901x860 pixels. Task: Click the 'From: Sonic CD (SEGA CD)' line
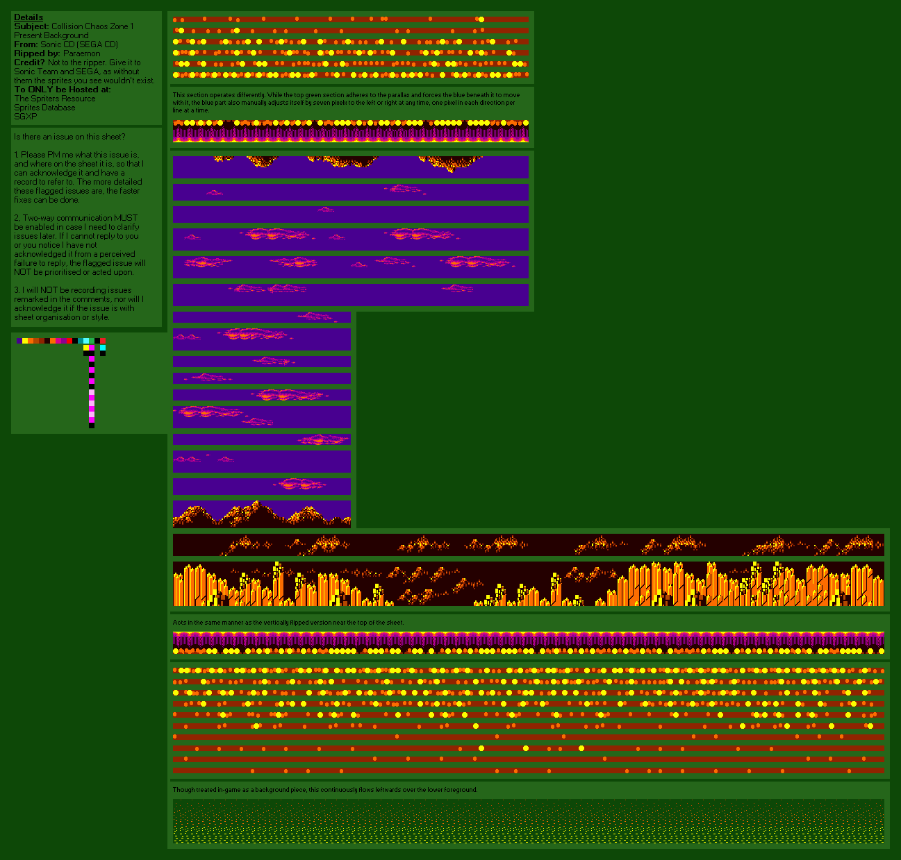(66, 44)
